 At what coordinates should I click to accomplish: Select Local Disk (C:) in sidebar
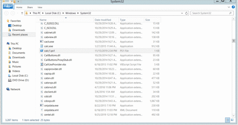(x=20, y=76)
